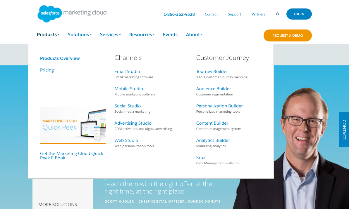Open Analytics Builder link
This screenshot has height=209, width=349.
pyautogui.click(x=213, y=140)
